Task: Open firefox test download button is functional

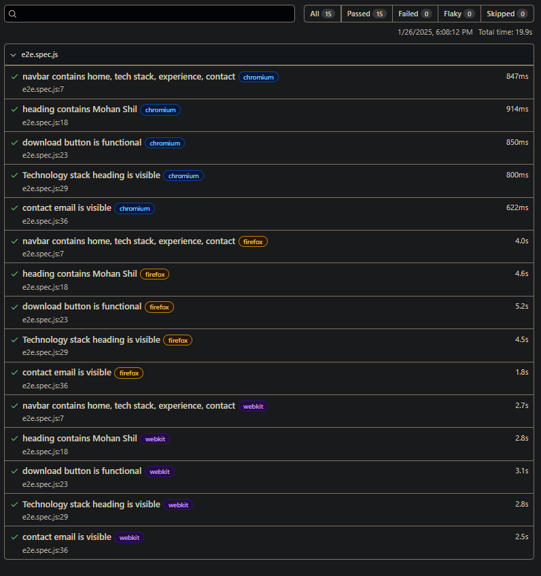Action: tap(82, 307)
